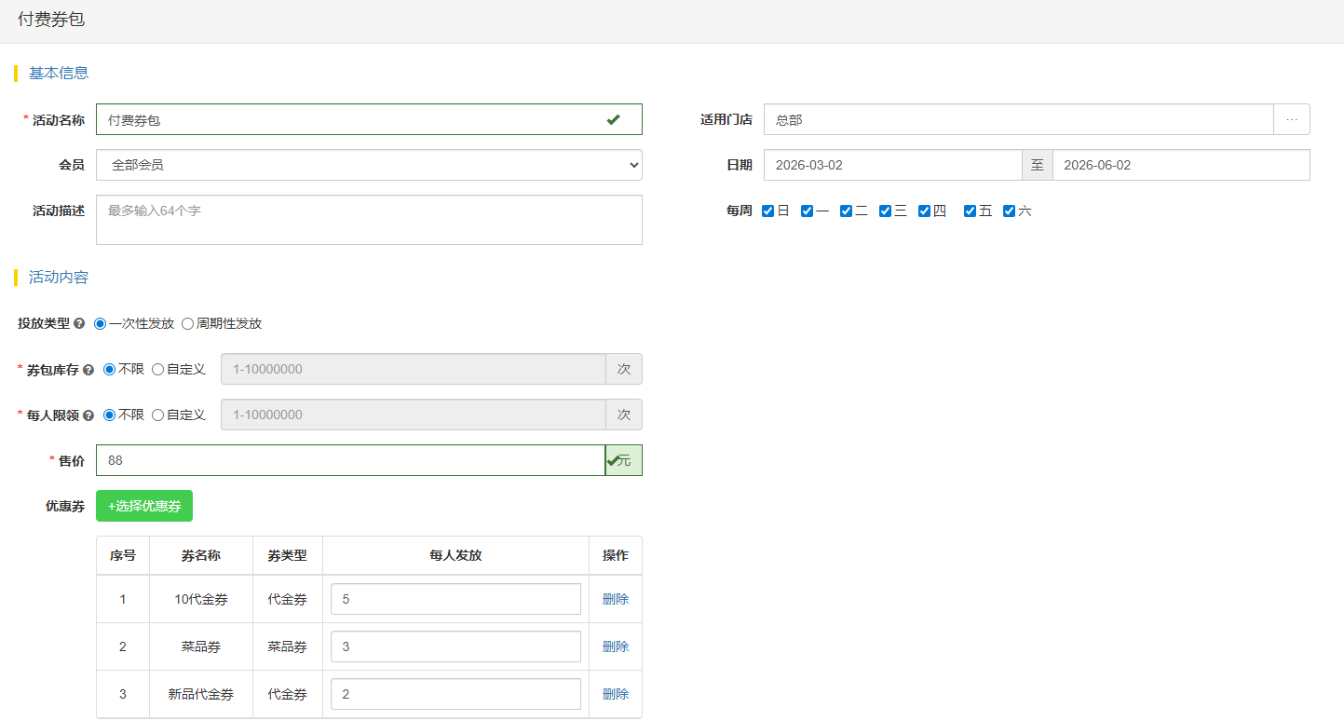Open end date picker 2026-06-02

pyautogui.click(x=1180, y=165)
